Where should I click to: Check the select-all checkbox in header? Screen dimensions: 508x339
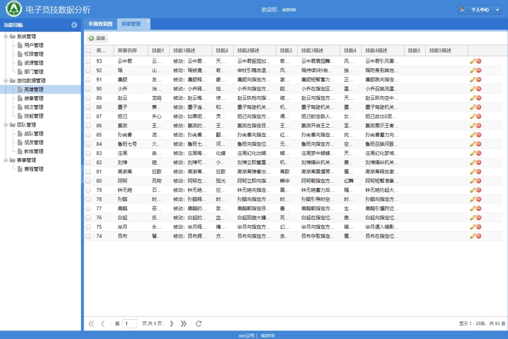(88, 51)
